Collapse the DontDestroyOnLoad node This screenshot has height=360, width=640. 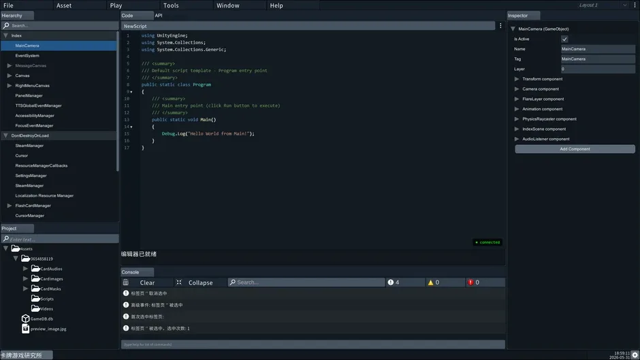point(5,135)
